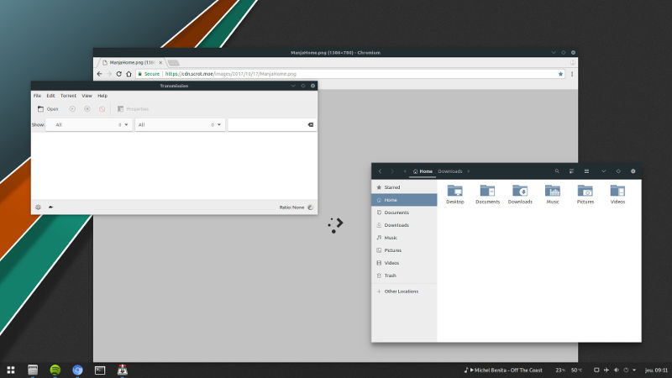Click the Open torrent button in Transmission
Image resolution: width=672 pixels, height=378 pixels.
[48, 109]
